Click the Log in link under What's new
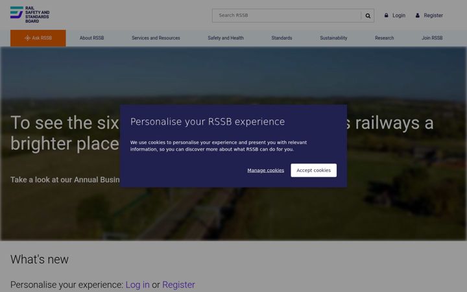 tap(138, 285)
